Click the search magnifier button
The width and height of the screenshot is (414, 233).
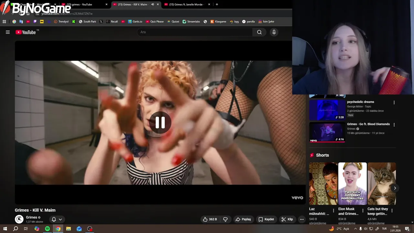259,32
